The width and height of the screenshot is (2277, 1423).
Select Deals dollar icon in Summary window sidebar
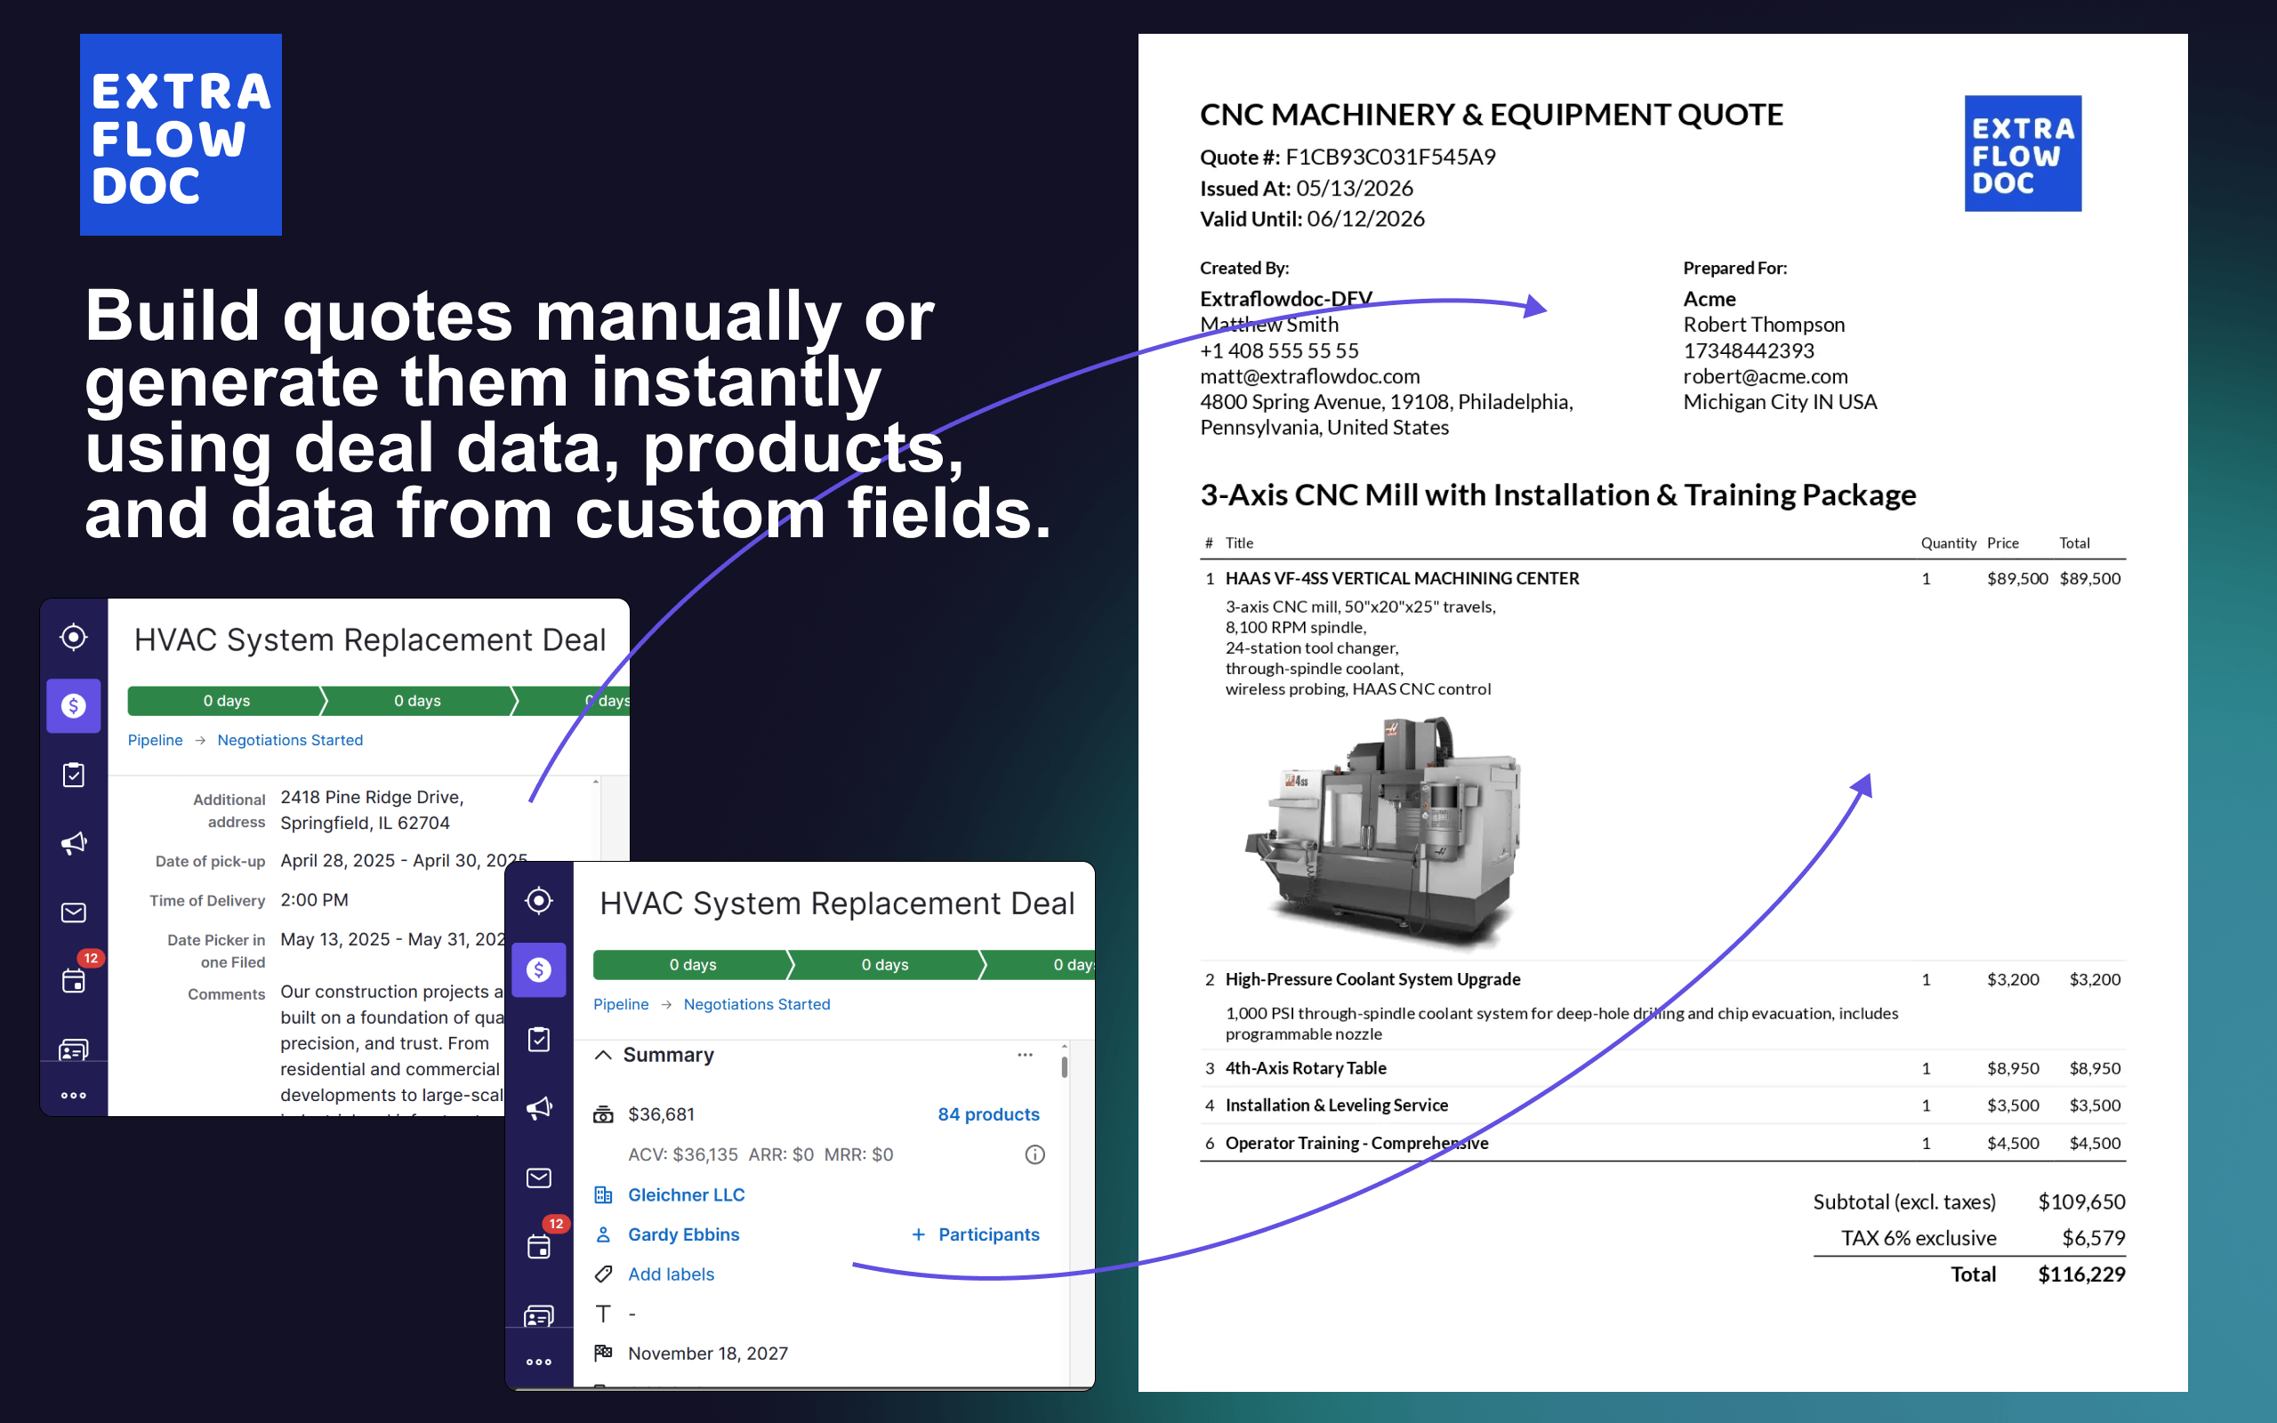point(539,969)
